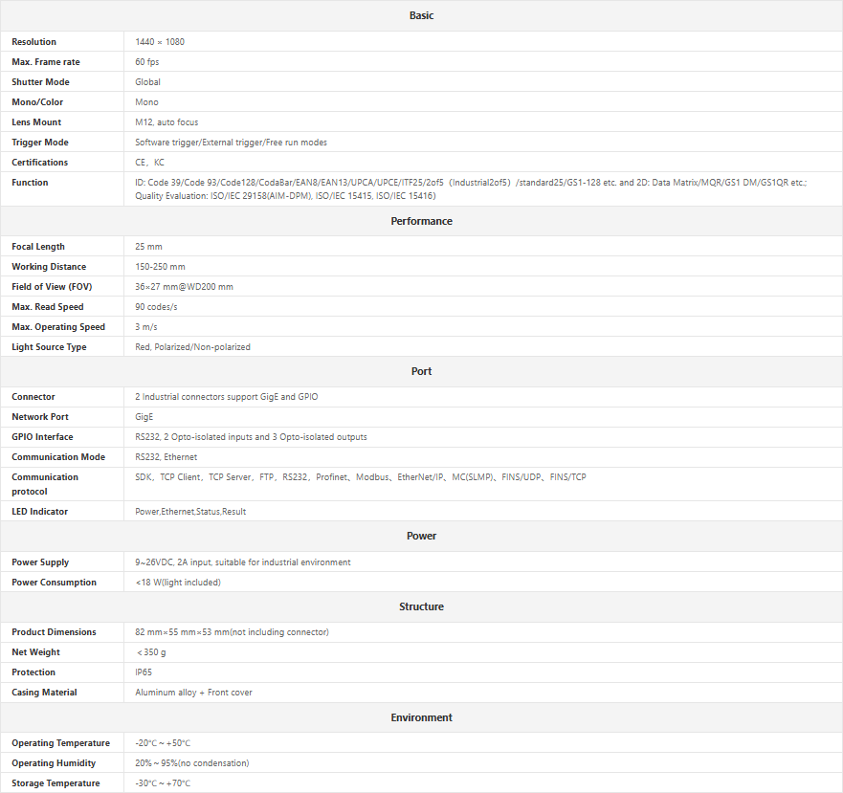This screenshot has height=793, width=843.
Task: Click the Environment section header
Action: pos(421,717)
